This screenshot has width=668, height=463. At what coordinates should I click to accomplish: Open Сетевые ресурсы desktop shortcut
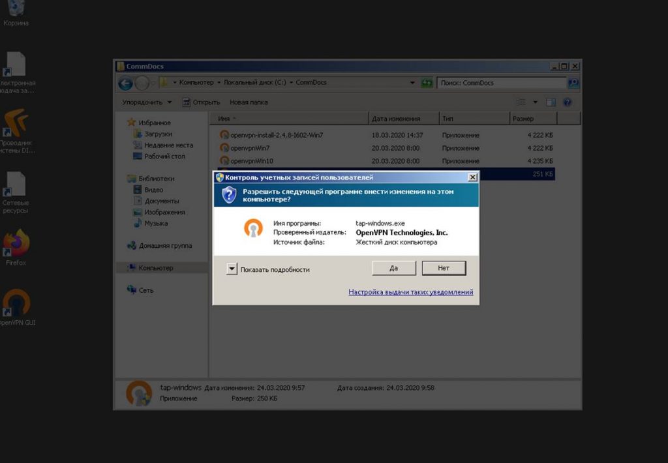point(16,192)
